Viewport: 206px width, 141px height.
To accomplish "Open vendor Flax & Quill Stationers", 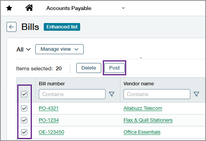I will click(x=148, y=120).
